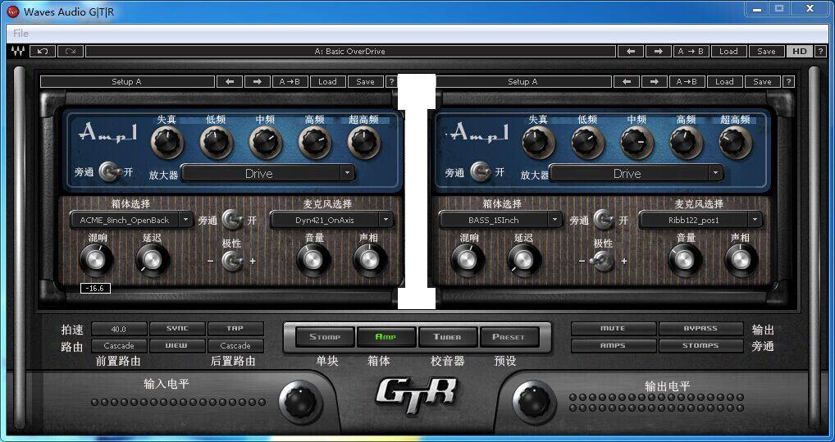Flip left cabinet 极性 polarity switch
The width and height of the screenshot is (835, 442).
[x=232, y=261]
